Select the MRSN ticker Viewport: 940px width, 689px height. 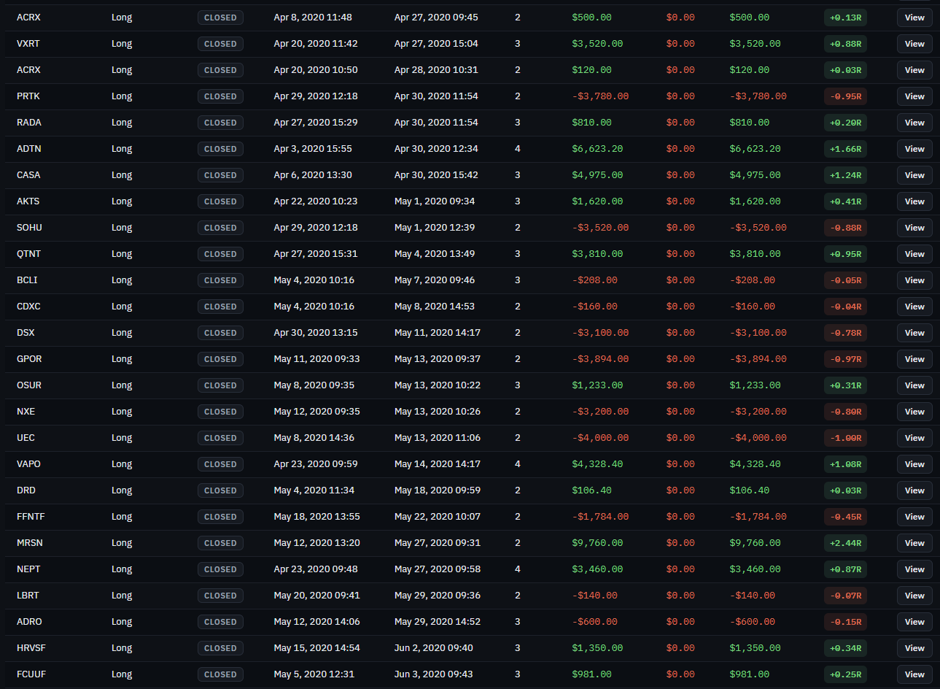tap(30, 543)
